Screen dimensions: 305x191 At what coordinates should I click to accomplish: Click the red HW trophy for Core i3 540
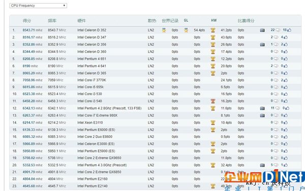click(x=213, y=101)
